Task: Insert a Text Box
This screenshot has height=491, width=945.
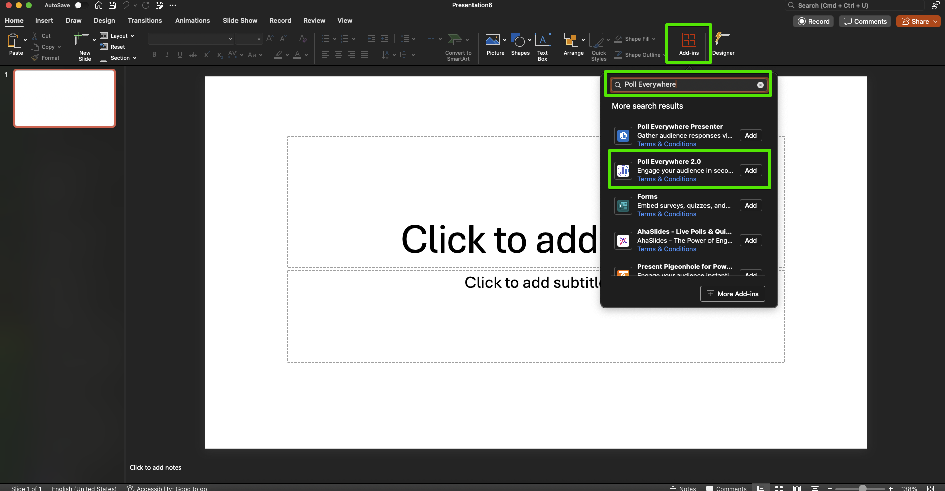Action: pyautogui.click(x=543, y=45)
